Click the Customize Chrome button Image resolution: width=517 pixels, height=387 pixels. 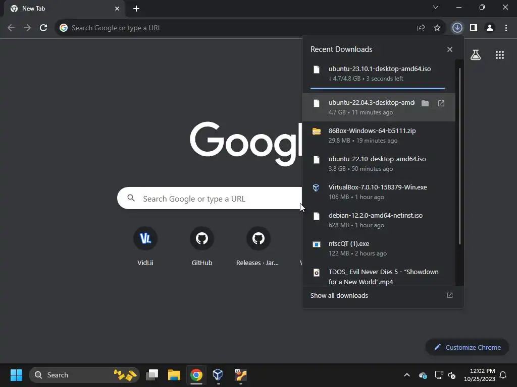coord(467,347)
